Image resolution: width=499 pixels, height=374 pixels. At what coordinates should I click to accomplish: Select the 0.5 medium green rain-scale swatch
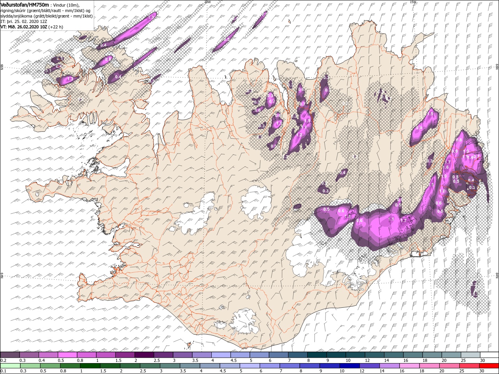50,366
